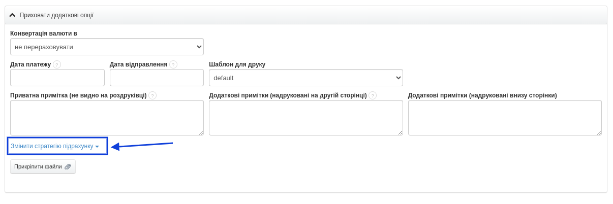Click inside the bottom-of-page notes text area
This screenshot has width=613, height=204.
[505, 117]
